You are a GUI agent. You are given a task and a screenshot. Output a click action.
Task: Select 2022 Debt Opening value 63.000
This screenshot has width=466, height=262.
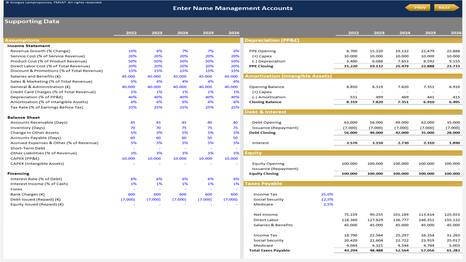click(351, 123)
